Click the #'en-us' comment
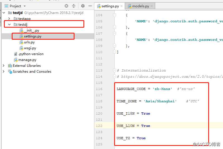This screenshot has width=223, height=149. click(x=186, y=89)
